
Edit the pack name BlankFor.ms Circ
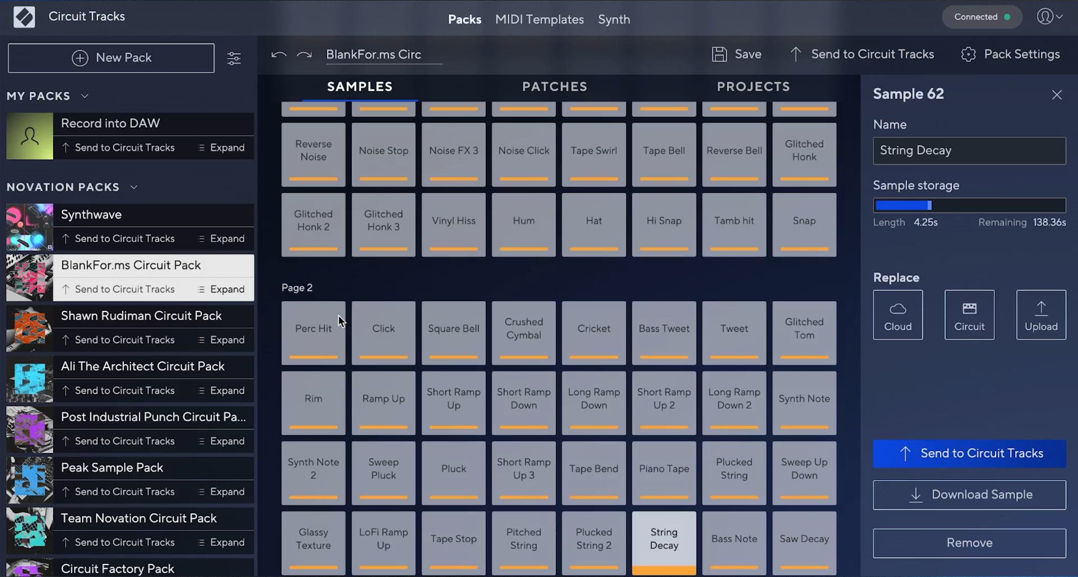(384, 54)
